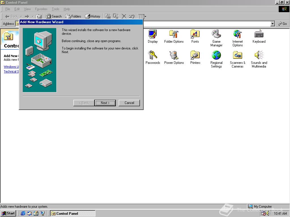290x217 pixels.
Task: Open the Regional Settings globe icon
Action: point(216,59)
